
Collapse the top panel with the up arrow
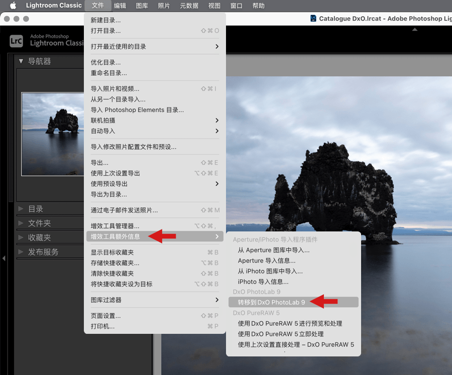[x=414, y=30]
